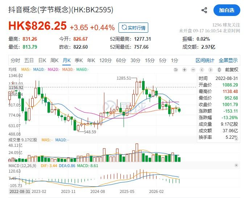249x198 pixels.
Task: Pan chart right with arrow icon
Action: [x=211, y=70]
